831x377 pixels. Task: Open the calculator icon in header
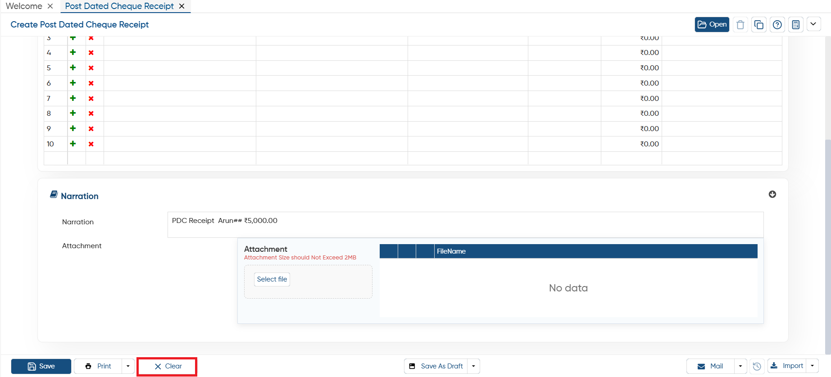coord(796,24)
